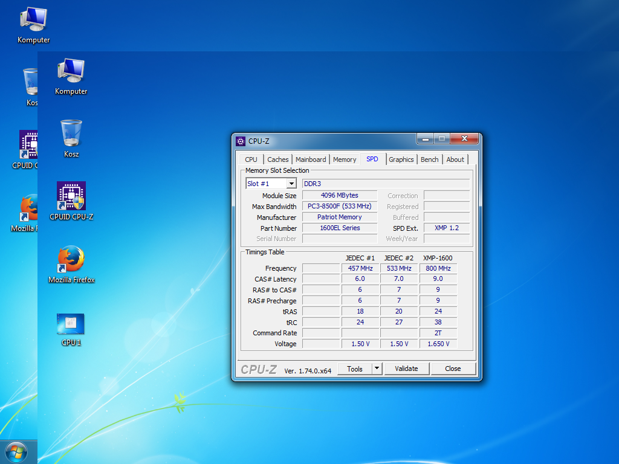Open the Windows Start menu orb
This screenshot has height=464, width=619.
(16, 452)
